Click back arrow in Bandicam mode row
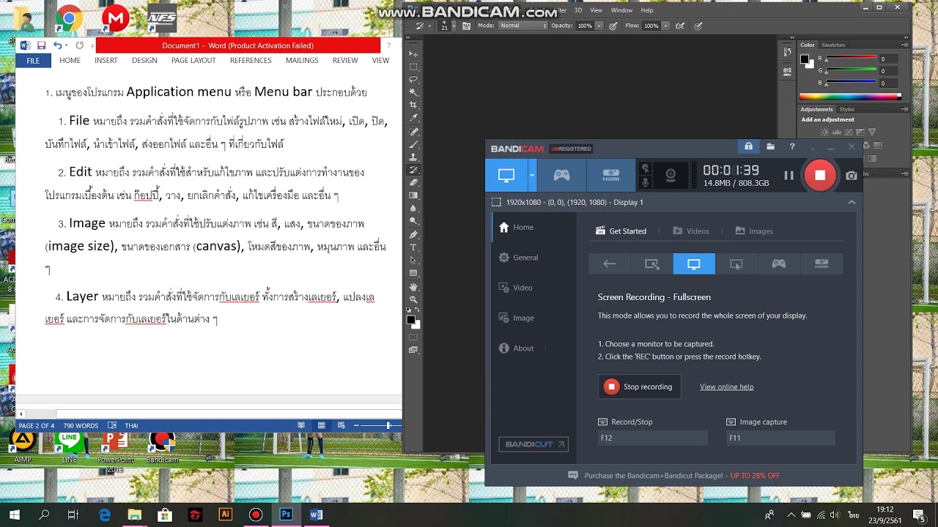 click(610, 263)
